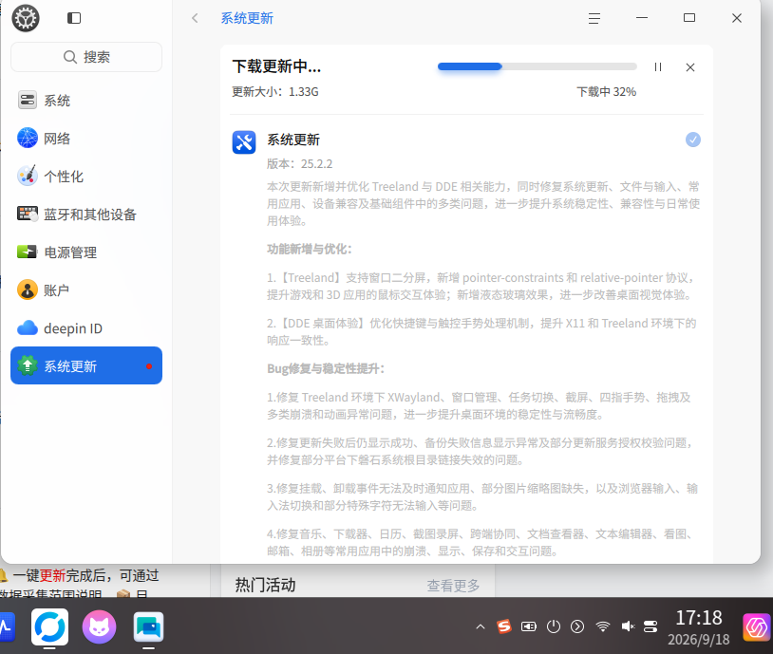Open the chat window app in taskbar
773x654 pixels.
click(x=148, y=626)
